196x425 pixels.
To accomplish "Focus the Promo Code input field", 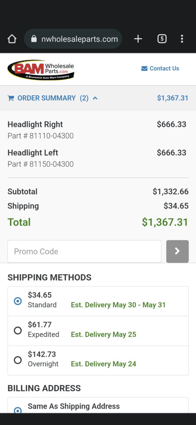I will point(84,251).
